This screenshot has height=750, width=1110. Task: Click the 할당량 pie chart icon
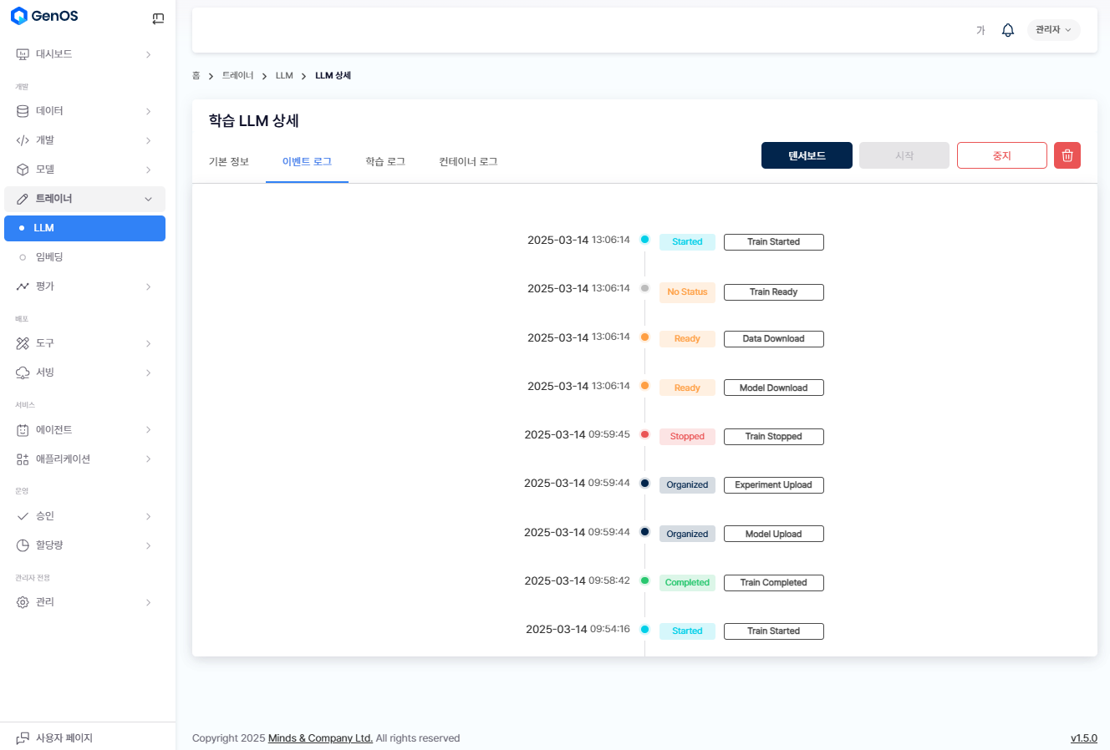[23, 545]
